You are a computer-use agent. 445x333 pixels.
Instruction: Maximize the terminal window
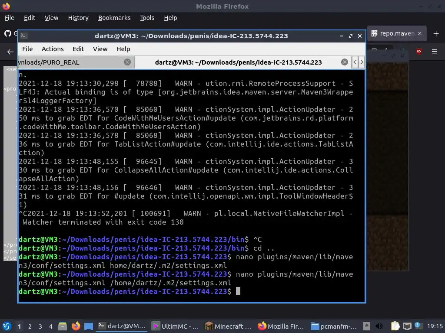351,36
